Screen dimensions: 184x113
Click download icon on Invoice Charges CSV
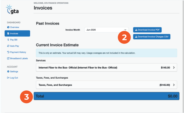point(136,37)
